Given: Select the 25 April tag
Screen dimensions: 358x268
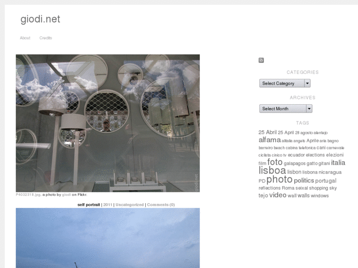Looking at the screenshot, I should 286,132.
